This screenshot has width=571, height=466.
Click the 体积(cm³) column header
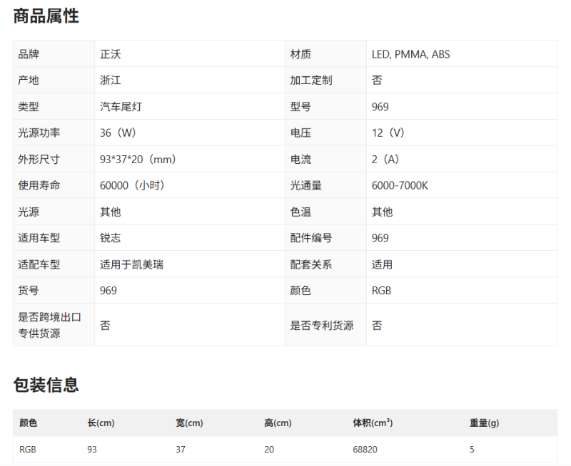(x=373, y=423)
